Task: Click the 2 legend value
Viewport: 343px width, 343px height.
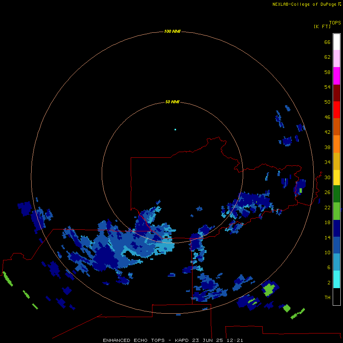Action: pyautogui.click(x=329, y=283)
